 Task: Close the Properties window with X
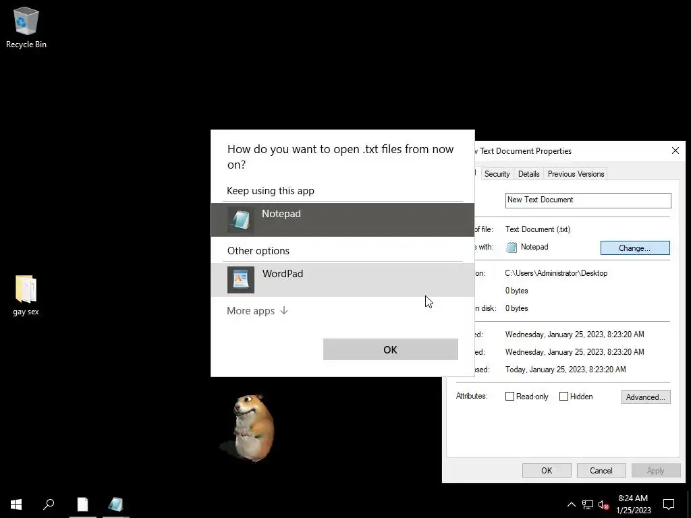[x=675, y=150]
